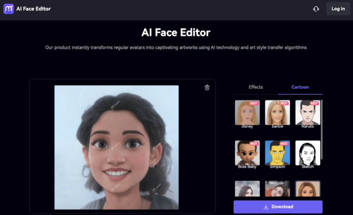
Task: Apply the disney cartoon style
Action: click(247, 112)
